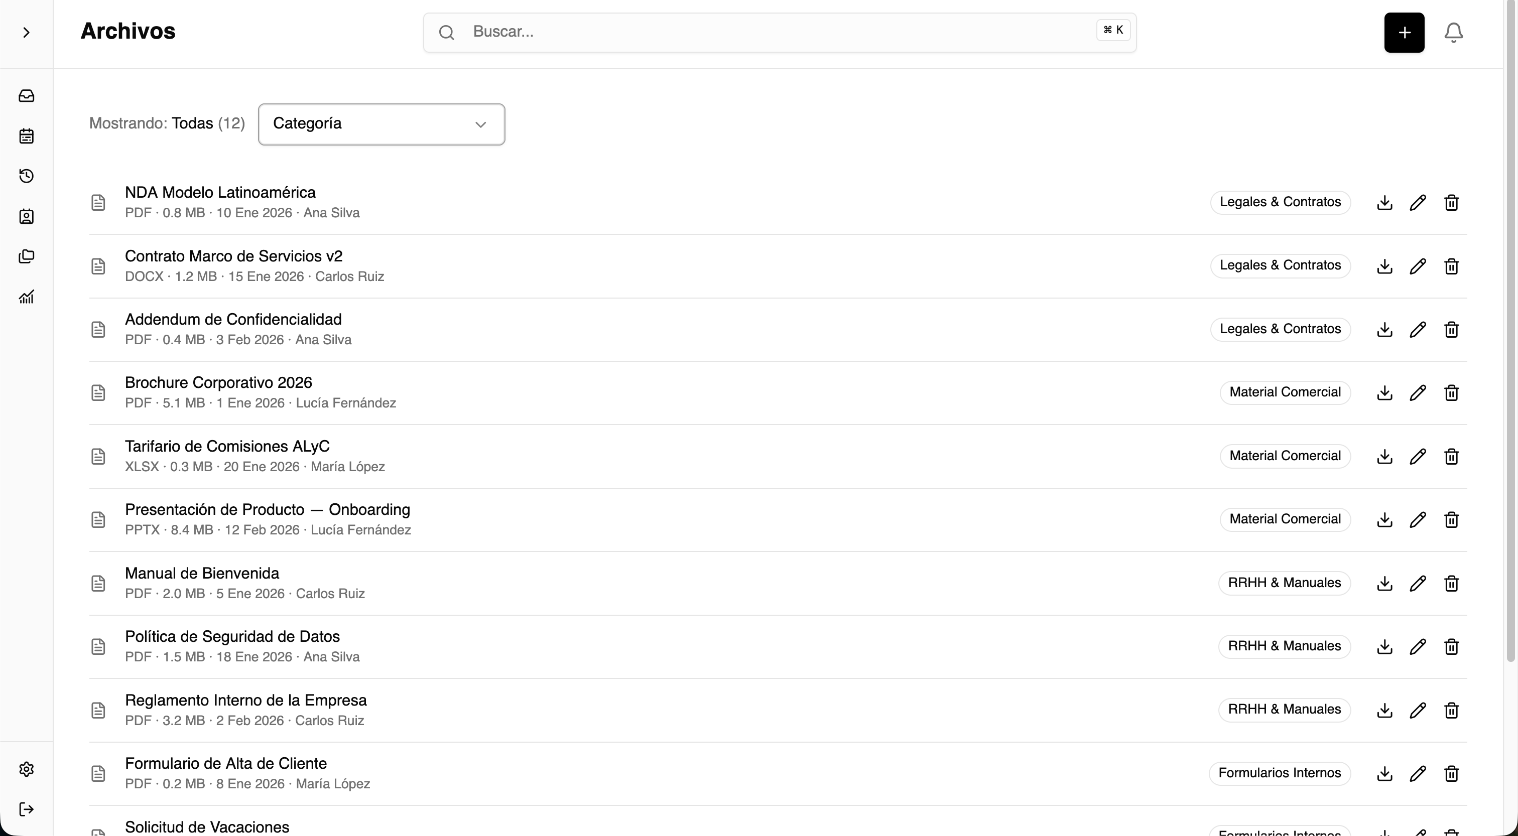The height and width of the screenshot is (836, 1518).
Task: Click the black plus button to add a file
Action: (x=1404, y=33)
